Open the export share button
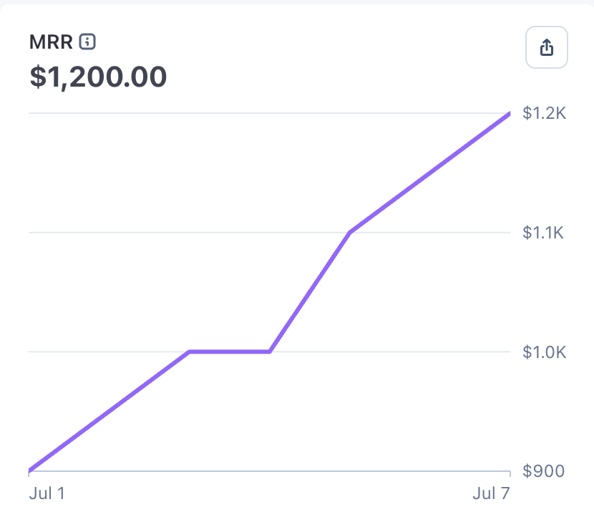Screen dimensions: 594x517 point(546,47)
